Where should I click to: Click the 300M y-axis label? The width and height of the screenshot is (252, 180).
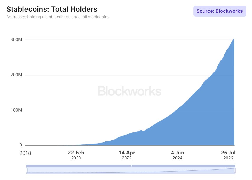tap(16, 40)
